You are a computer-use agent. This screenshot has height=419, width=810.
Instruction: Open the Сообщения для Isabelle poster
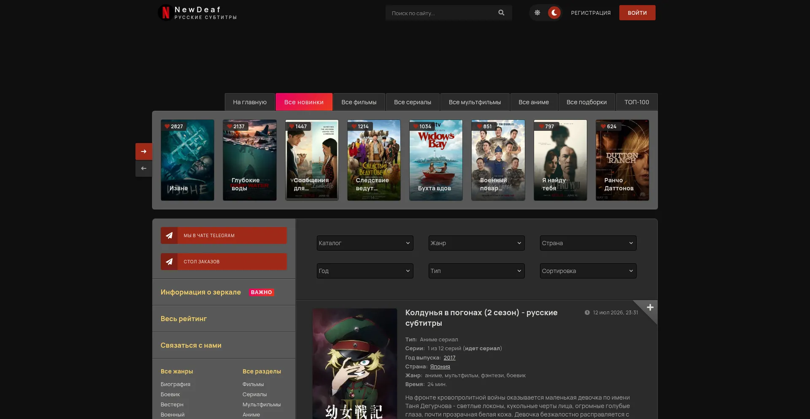pos(312,160)
